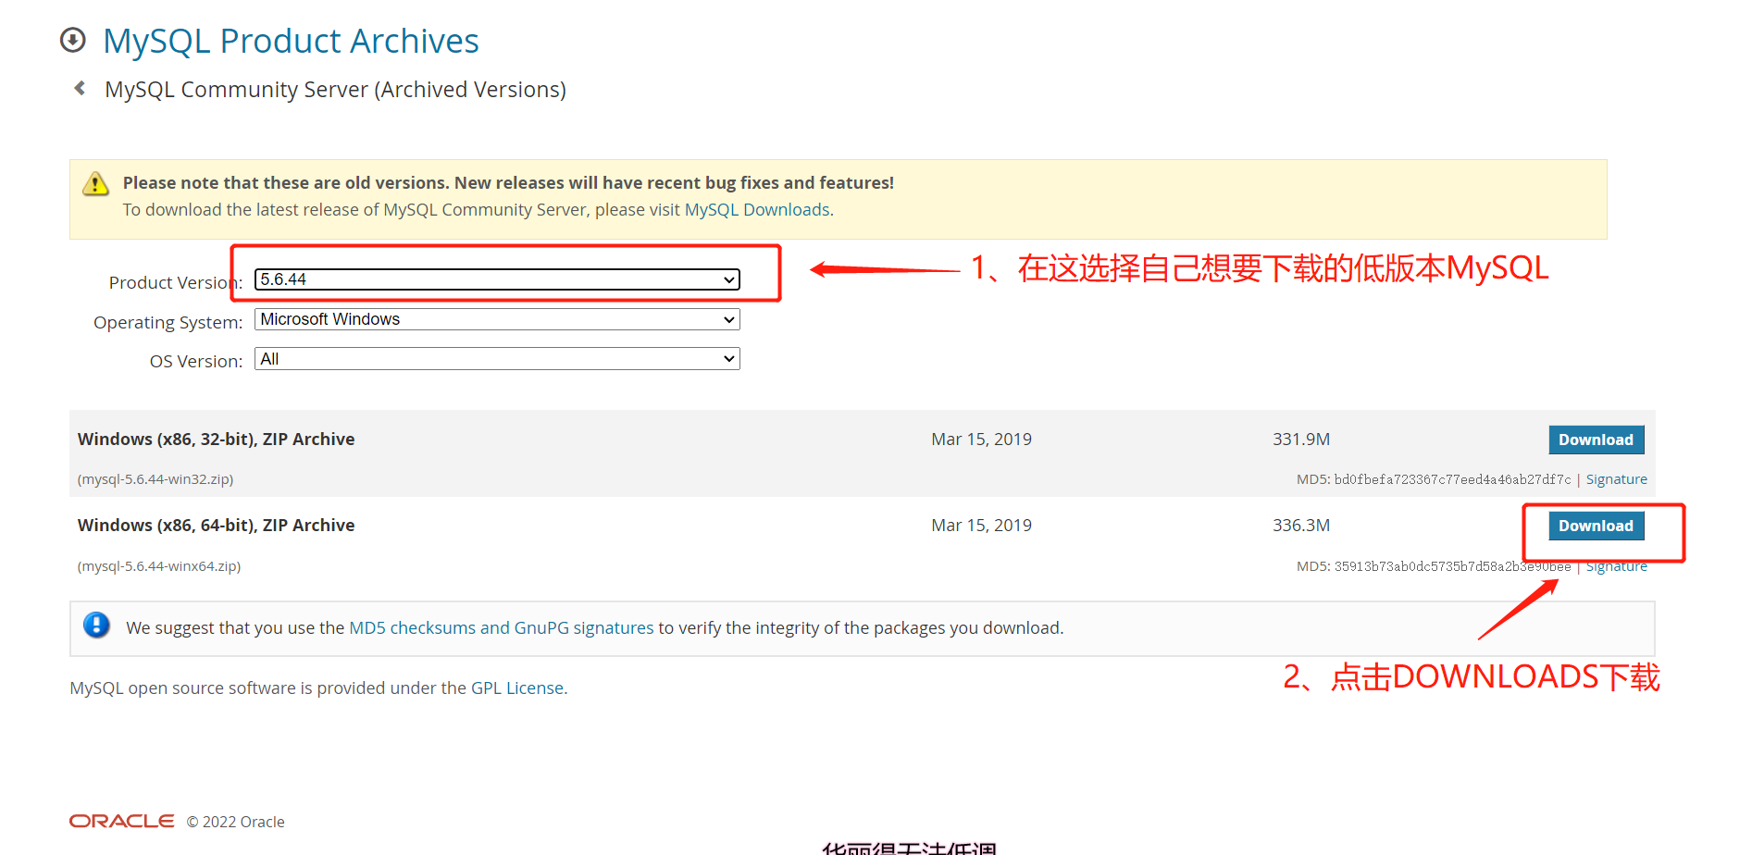The height and width of the screenshot is (855, 1752).
Task: Click the file name (mysql-5.6.44-winx64.zip)
Action: pyautogui.click(x=159, y=566)
